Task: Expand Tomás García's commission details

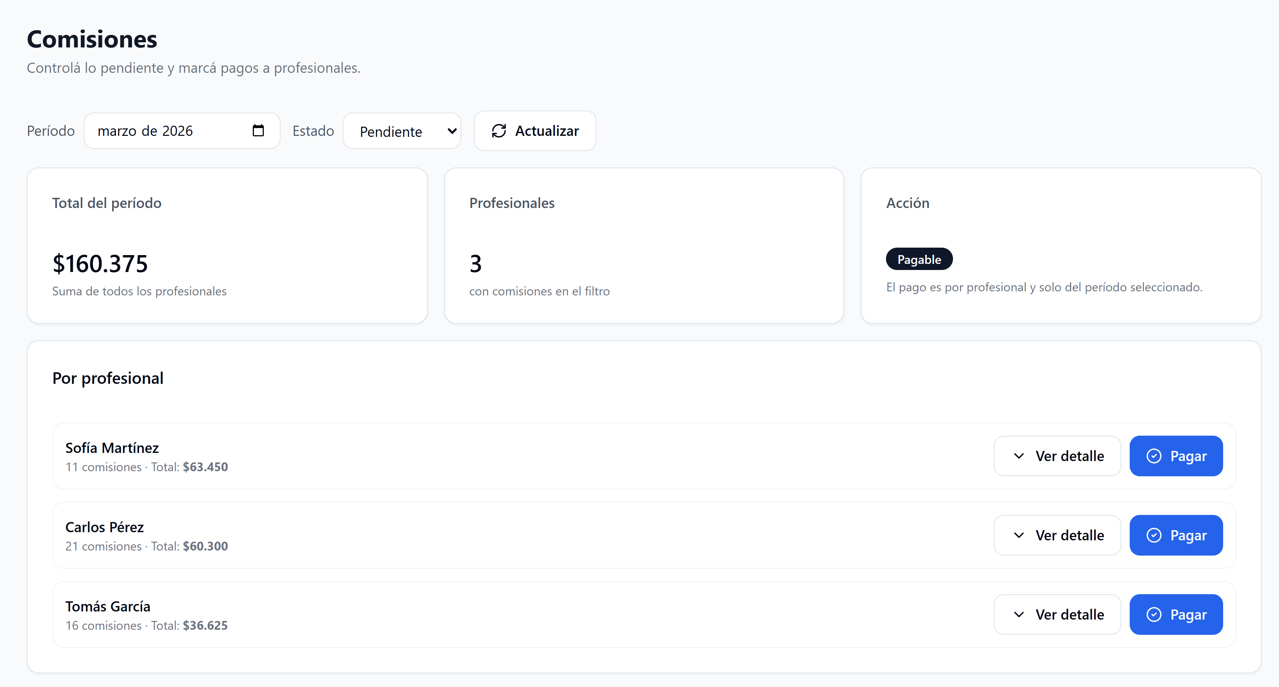Action: pyautogui.click(x=1057, y=614)
